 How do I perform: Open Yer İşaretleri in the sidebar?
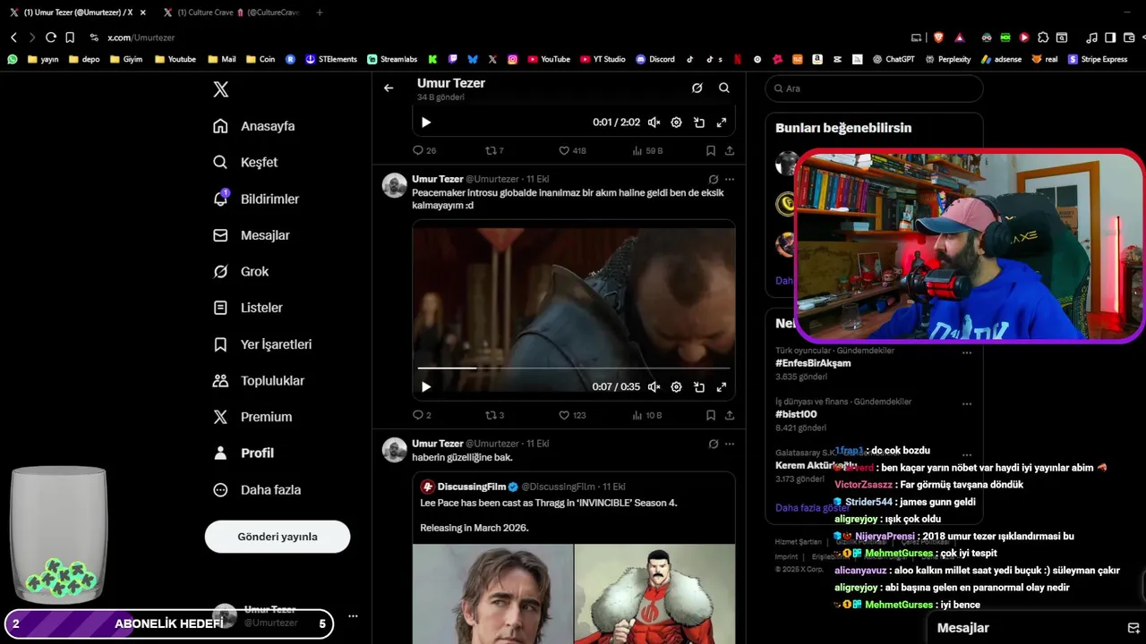(x=262, y=344)
